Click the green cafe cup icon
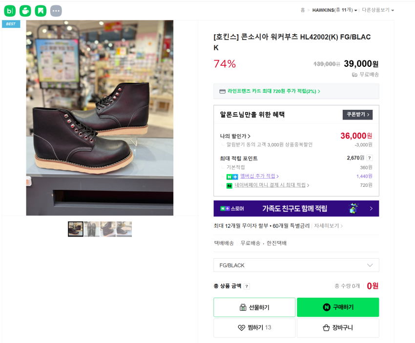The width and height of the screenshot is (415, 343). click(25, 10)
